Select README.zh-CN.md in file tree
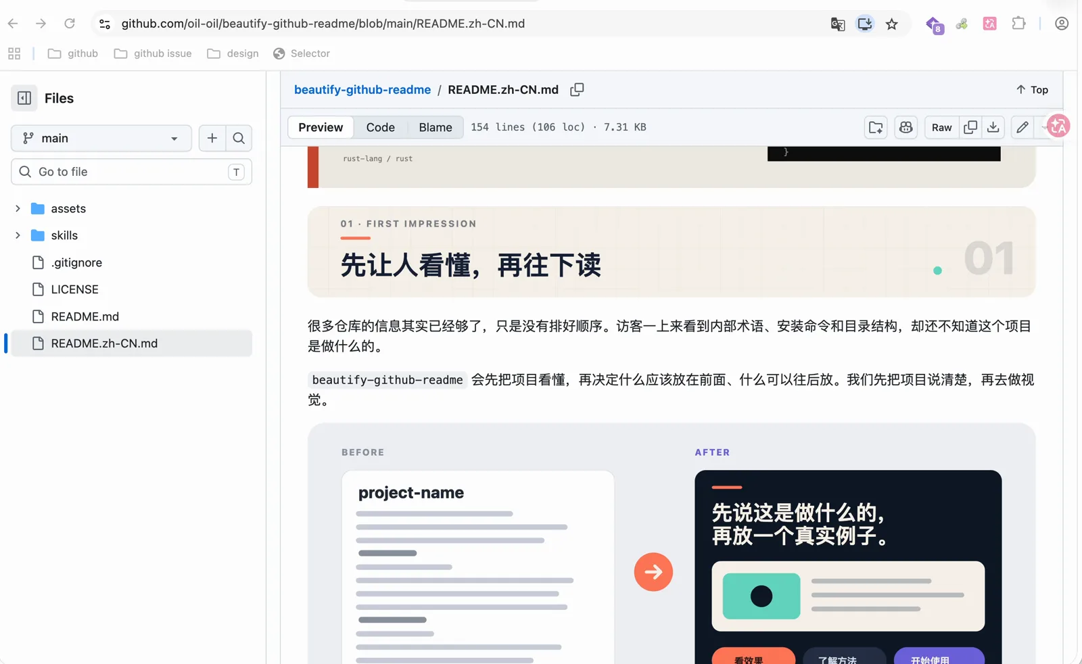Viewport: 1082px width, 664px height. 132,343
